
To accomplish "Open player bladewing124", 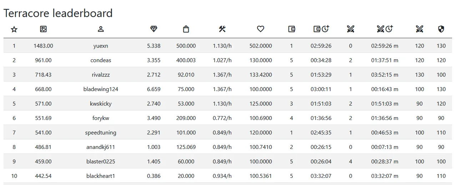I will (101, 89).
